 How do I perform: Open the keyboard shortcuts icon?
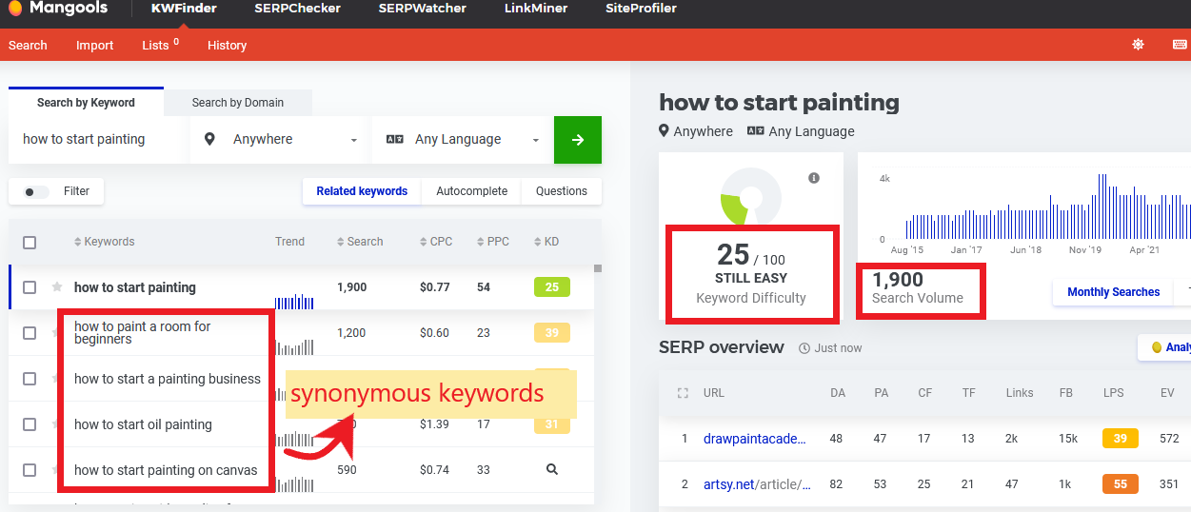(1181, 45)
